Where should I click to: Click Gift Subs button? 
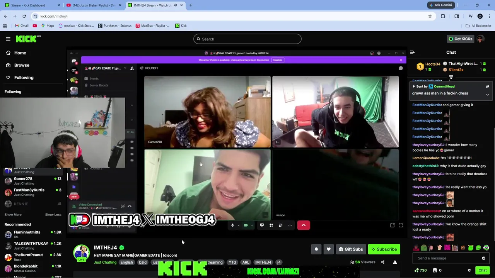351,249
